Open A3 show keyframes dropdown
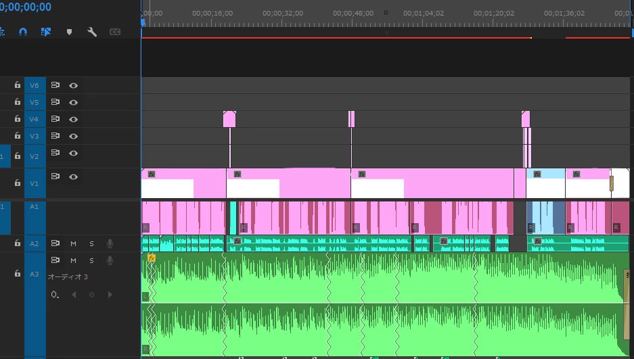634x359 pixels. (55, 294)
